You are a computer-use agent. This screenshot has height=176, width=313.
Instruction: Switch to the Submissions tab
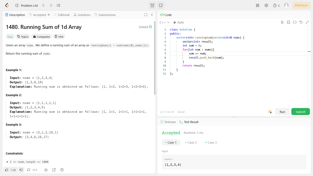[105, 15]
